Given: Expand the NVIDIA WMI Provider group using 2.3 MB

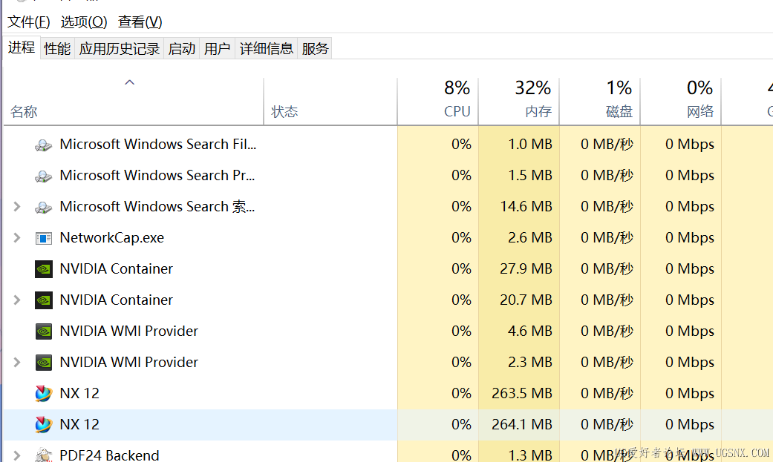Looking at the screenshot, I should coord(17,363).
